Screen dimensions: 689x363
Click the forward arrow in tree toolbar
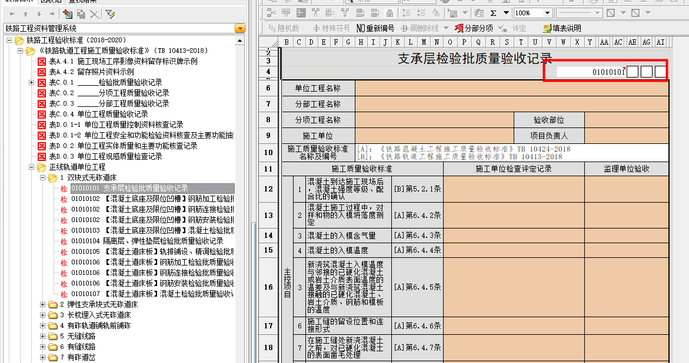(x=52, y=15)
